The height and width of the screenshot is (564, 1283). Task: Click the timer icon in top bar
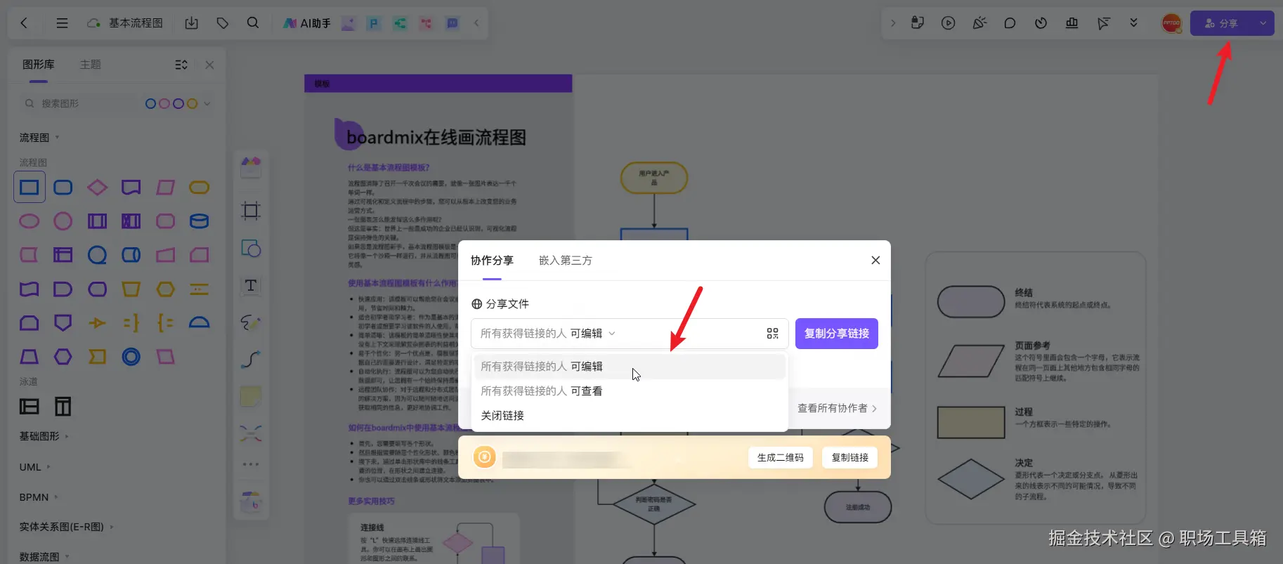pyautogui.click(x=1041, y=23)
